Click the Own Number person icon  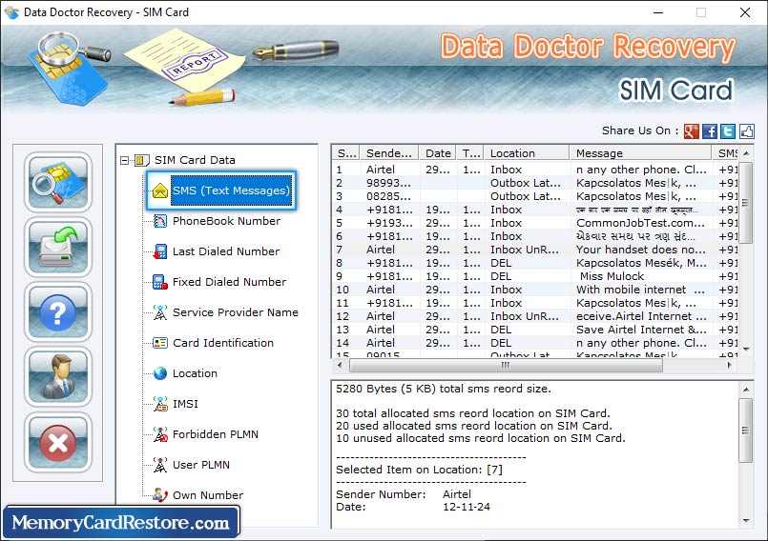[160, 495]
